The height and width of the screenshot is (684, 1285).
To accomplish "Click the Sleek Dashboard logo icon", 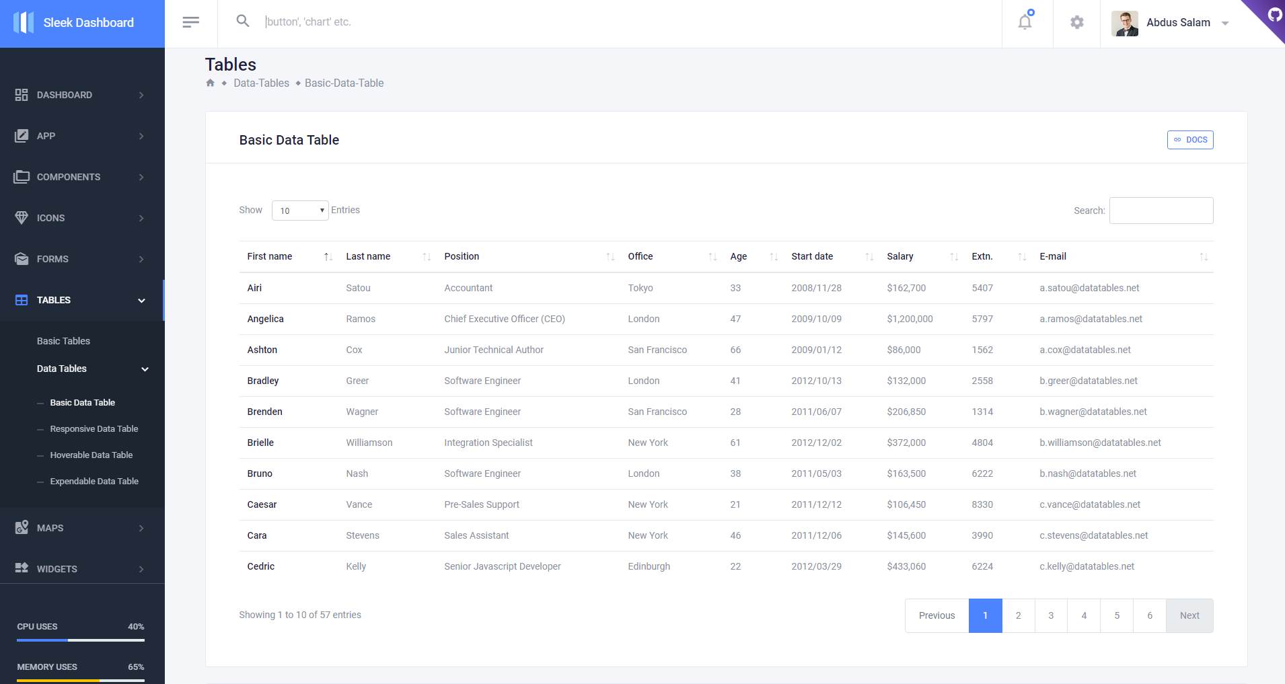I will [x=24, y=22].
